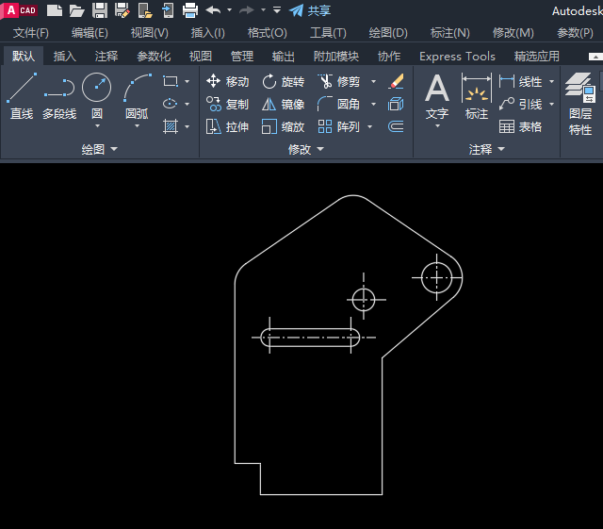Open the AutoCAD application menu logo
This screenshot has height=529, width=603.
click(21, 10)
